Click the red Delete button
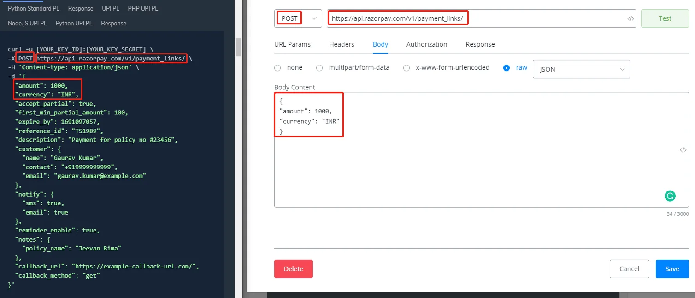The image size is (695, 298). pos(294,269)
